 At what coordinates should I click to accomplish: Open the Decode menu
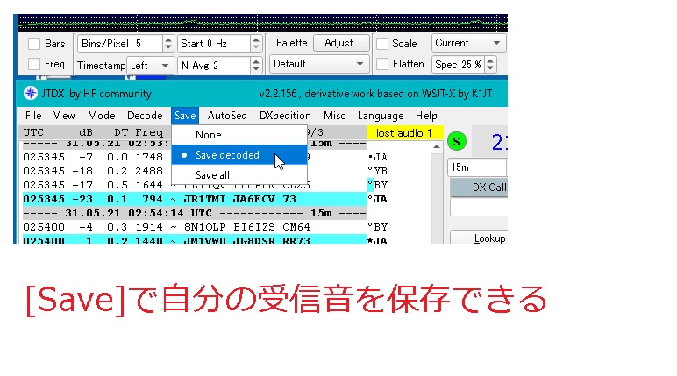point(145,116)
